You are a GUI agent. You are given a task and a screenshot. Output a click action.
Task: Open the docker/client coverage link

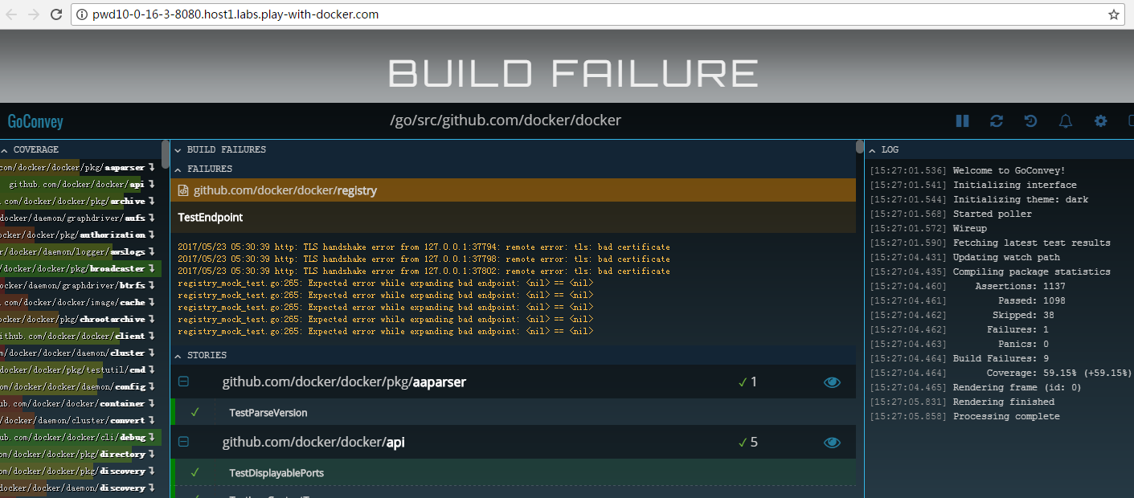72,337
